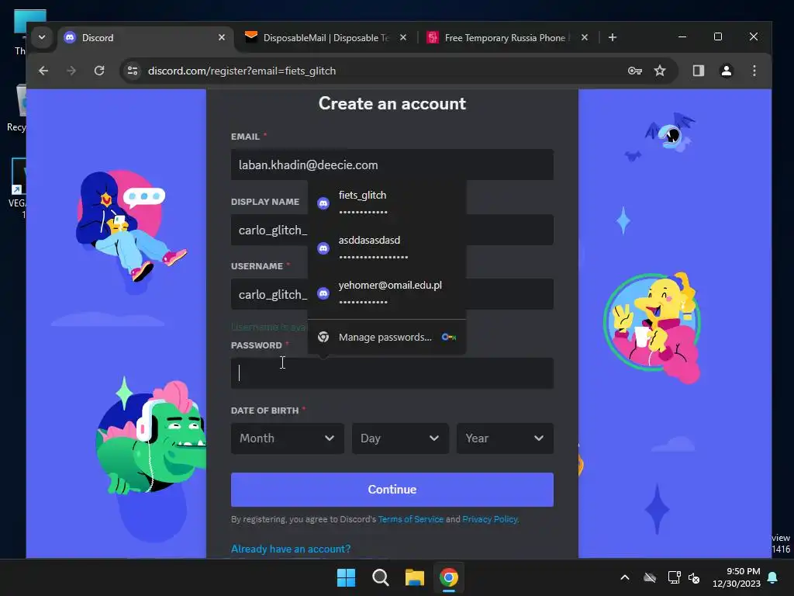Click Already have an account link
794x596 pixels.
pos(291,549)
